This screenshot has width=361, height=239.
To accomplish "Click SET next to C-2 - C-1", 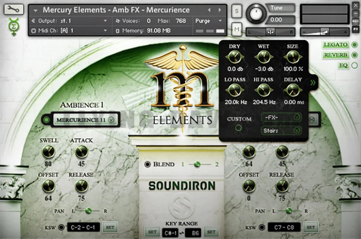I will [110, 227].
